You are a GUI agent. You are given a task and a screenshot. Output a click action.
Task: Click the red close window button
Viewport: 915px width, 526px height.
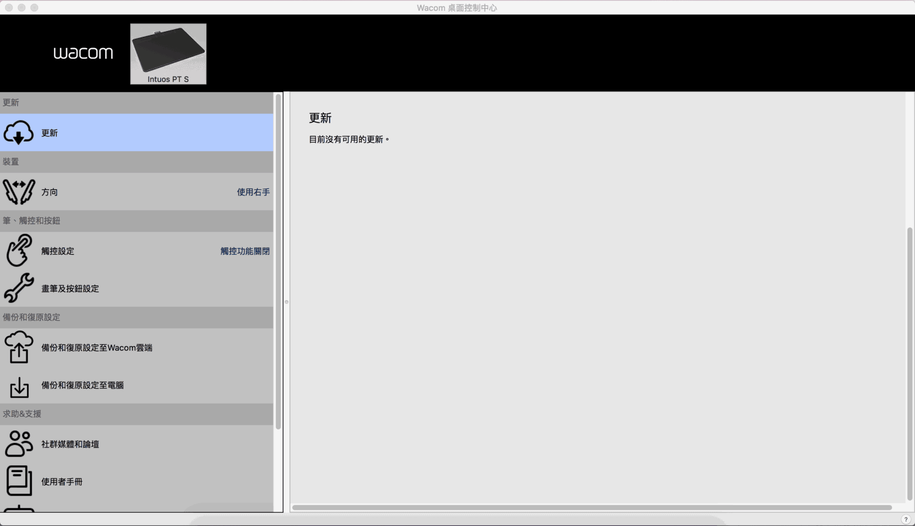coord(9,8)
